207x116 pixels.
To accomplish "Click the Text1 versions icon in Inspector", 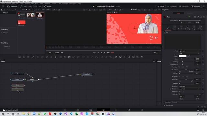I will pos(195,17).
